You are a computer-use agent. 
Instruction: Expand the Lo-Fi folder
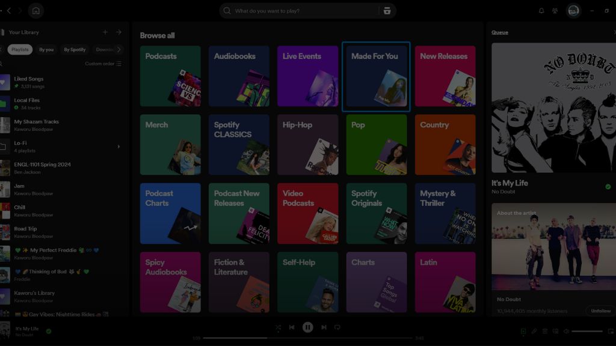pos(119,147)
